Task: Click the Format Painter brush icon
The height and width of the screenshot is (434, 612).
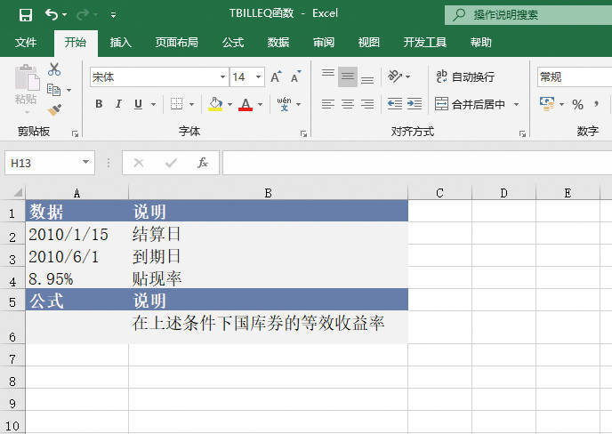Action: click(x=55, y=110)
